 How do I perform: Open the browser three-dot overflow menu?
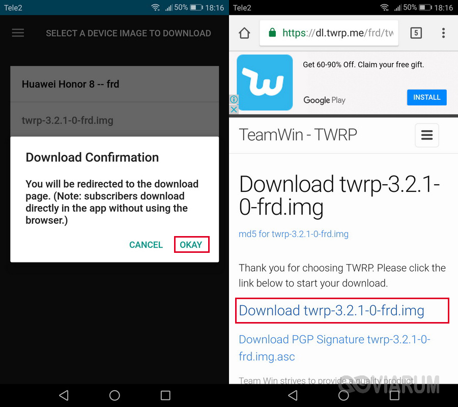click(443, 33)
